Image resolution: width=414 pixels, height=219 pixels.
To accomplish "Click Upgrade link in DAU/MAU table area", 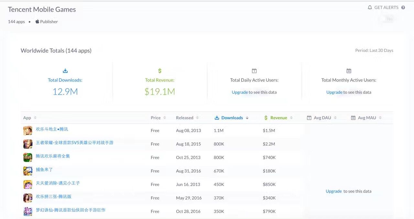I will [334, 191].
